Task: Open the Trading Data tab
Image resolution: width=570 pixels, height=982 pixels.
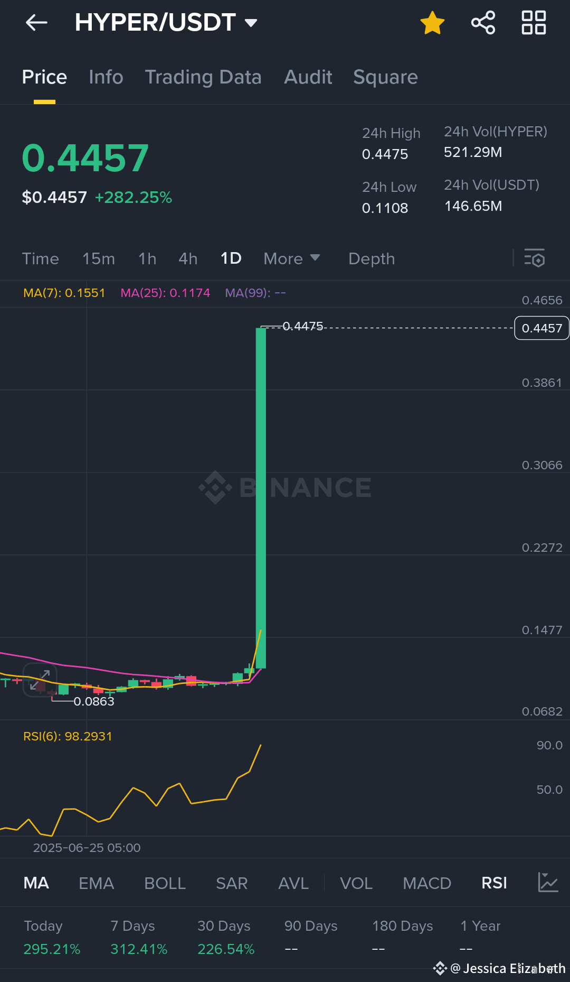Action: pyautogui.click(x=203, y=77)
